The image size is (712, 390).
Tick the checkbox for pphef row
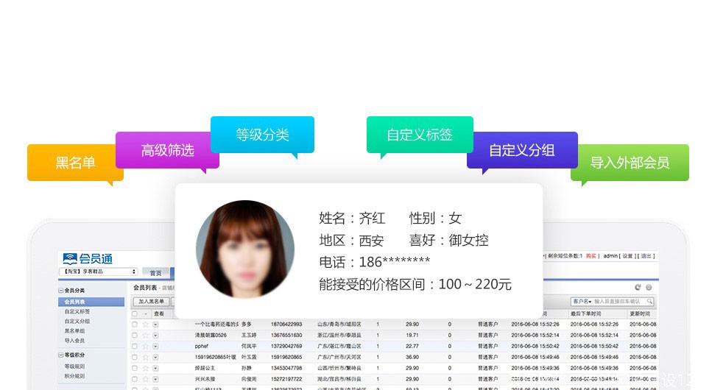pyautogui.click(x=135, y=347)
